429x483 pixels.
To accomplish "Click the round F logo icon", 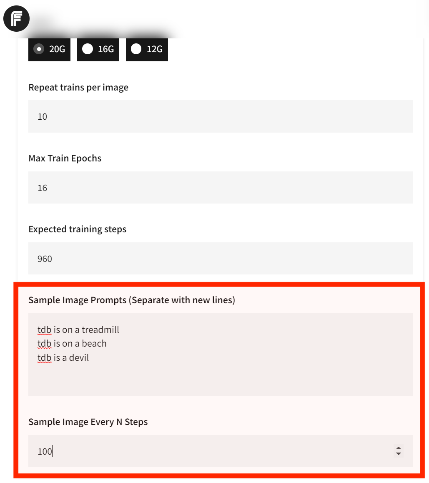I will 17,19.
